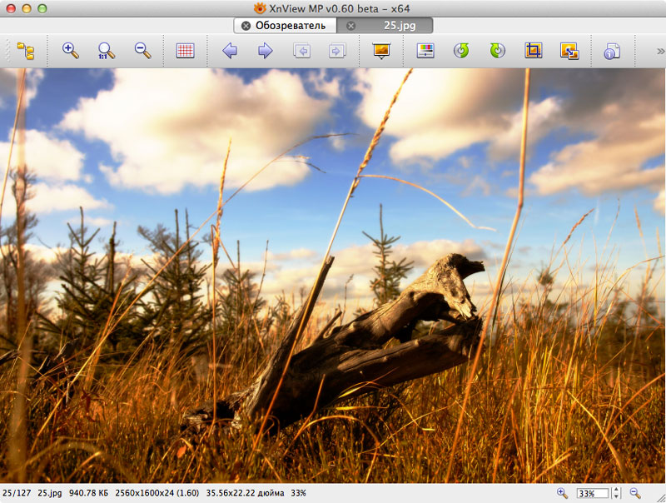666x503 pixels.
Task: Click the 940.78 КБ file size text
Action: coord(89,493)
